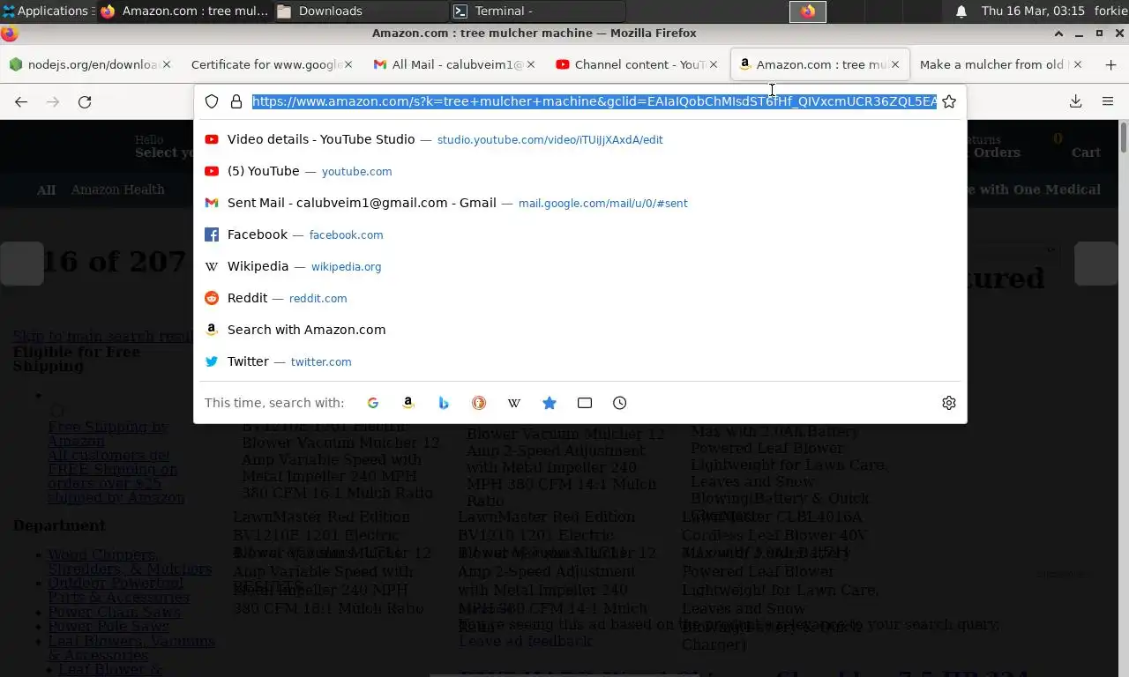The width and height of the screenshot is (1129, 677).
Task: Close the Channel content YouTube tab
Action: pyautogui.click(x=714, y=64)
